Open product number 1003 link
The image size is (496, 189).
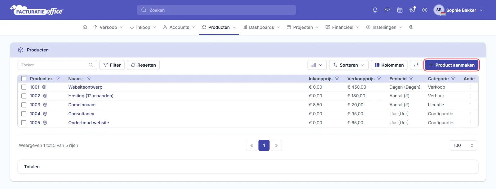pyautogui.click(x=35, y=105)
